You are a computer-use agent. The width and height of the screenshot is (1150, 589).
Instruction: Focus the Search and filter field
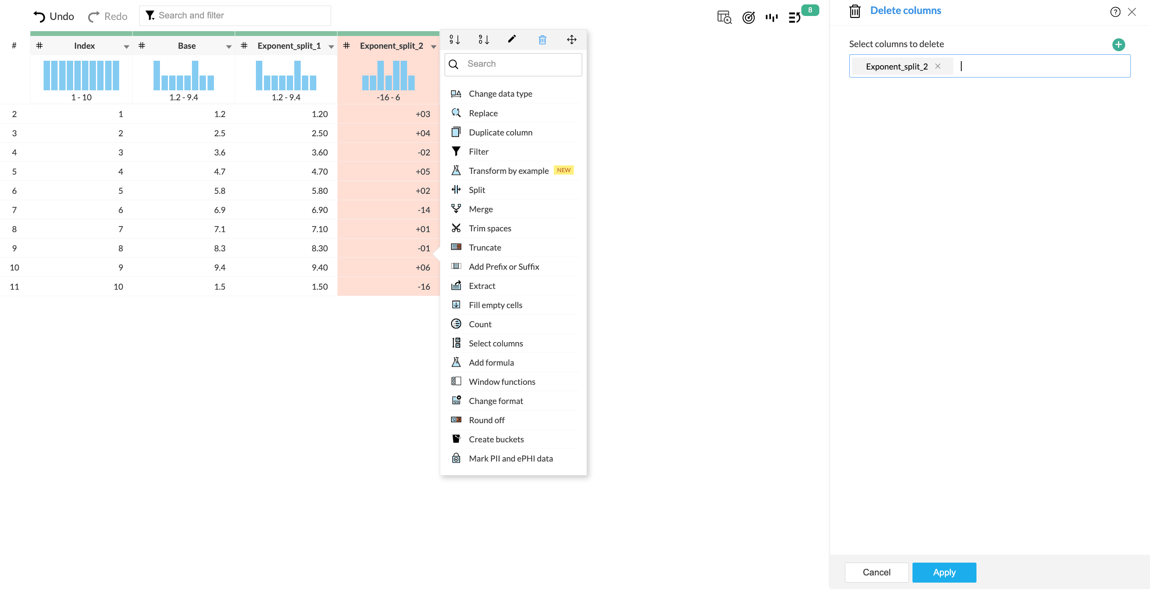(241, 16)
